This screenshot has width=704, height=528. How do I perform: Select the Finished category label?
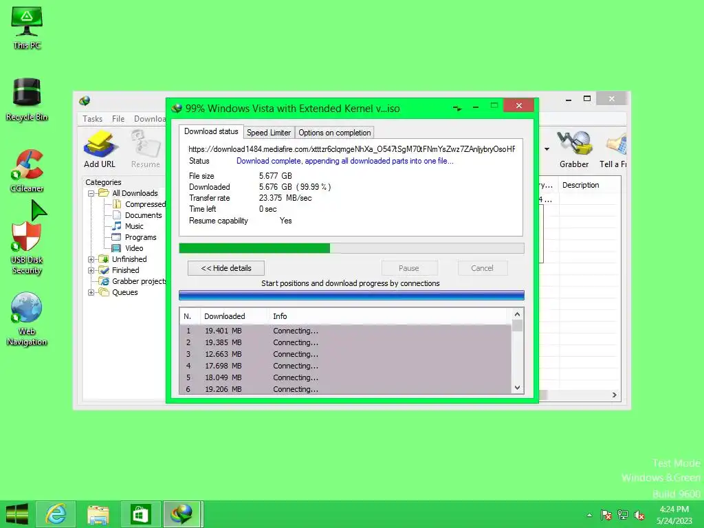pyautogui.click(x=125, y=270)
